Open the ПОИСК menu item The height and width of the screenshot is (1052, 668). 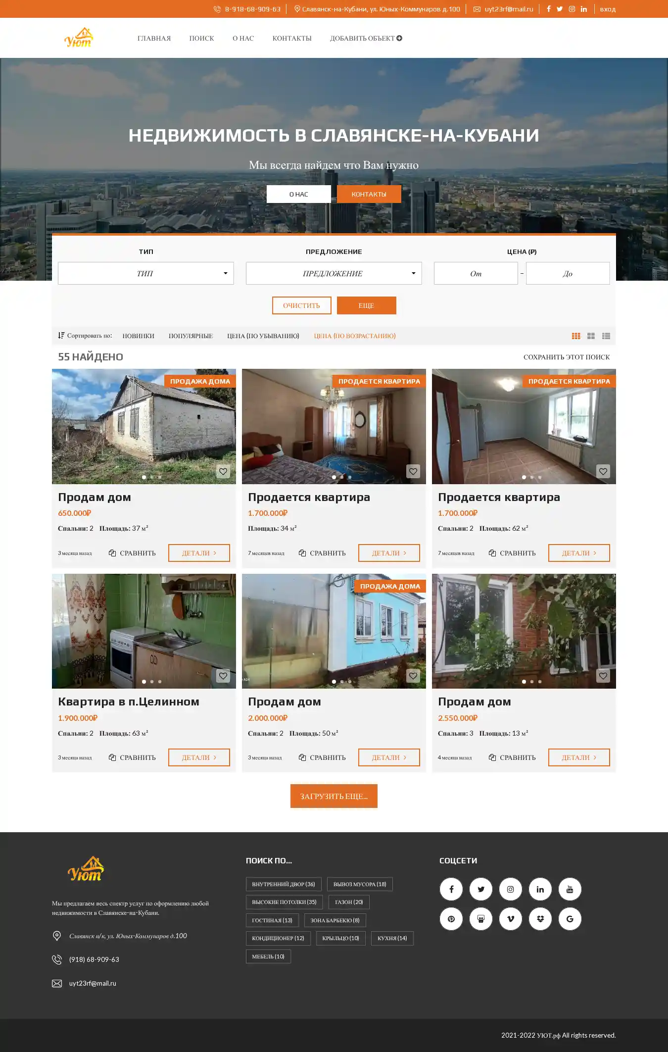[x=202, y=38]
